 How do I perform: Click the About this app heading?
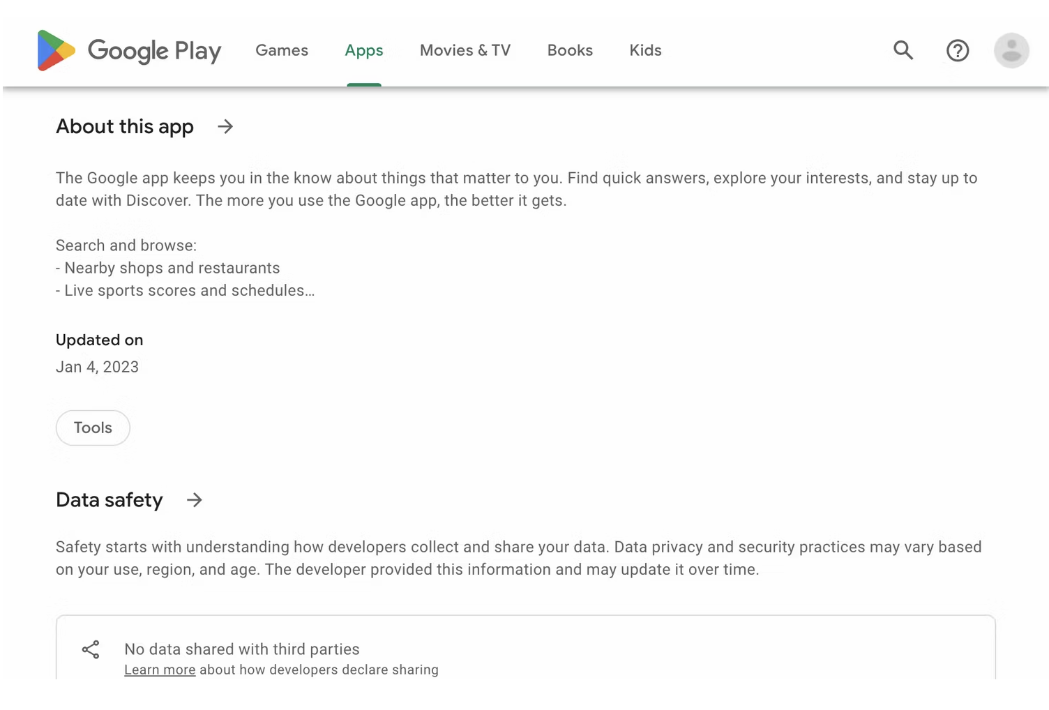pyautogui.click(x=124, y=126)
